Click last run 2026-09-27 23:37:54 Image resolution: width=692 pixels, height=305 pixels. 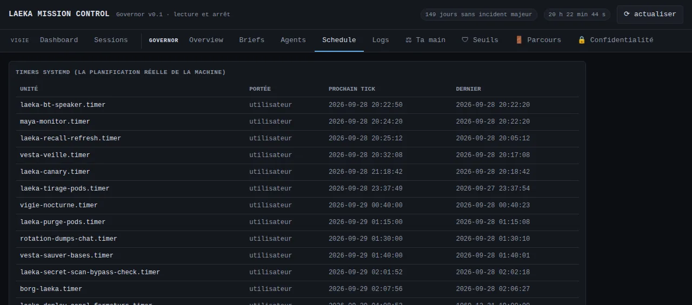(493, 189)
